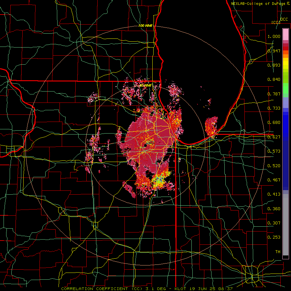The height and width of the screenshot is (291, 291).
Task: Click the 0.307 scale value
Action: pyautogui.click(x=274, y=223)
